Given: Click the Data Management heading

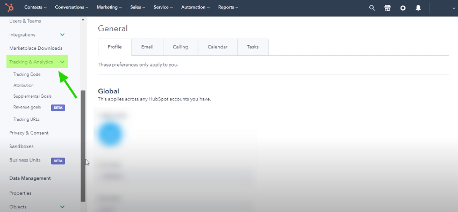Looking at the screenshot, I should click(30, 178).
